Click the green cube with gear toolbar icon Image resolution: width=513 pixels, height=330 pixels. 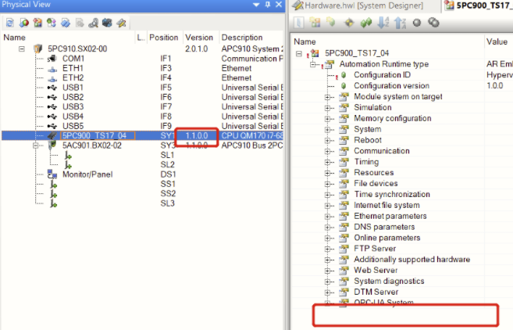[x=331, y=22]
